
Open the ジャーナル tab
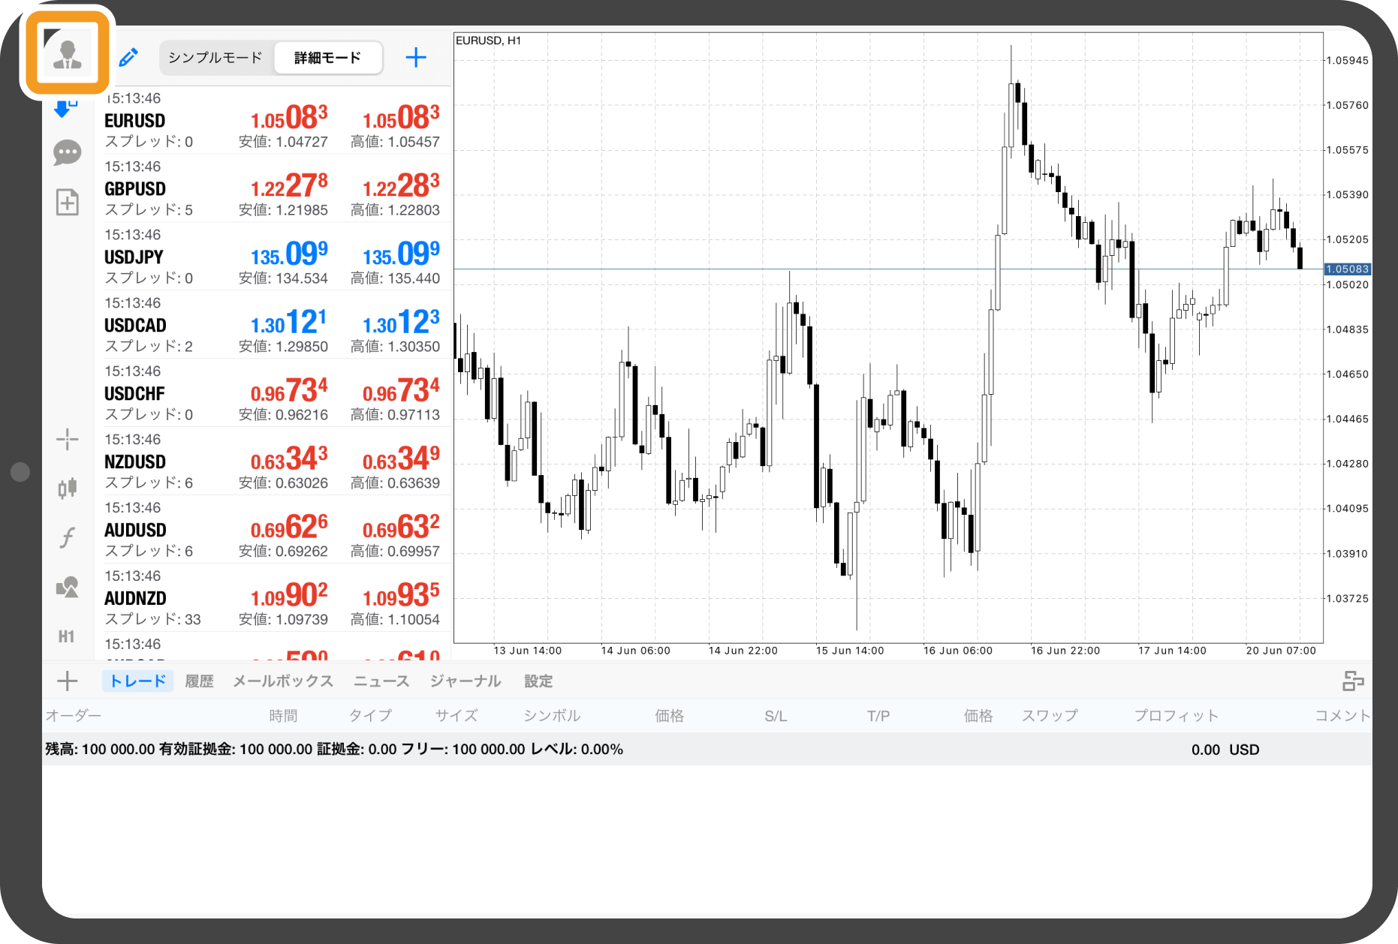[465, 681]
